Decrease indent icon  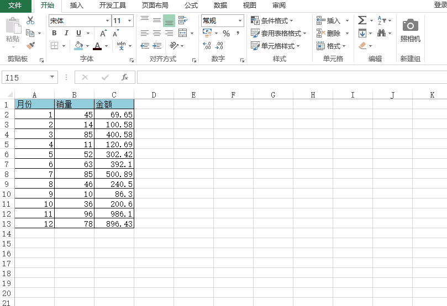pos(145,46)
